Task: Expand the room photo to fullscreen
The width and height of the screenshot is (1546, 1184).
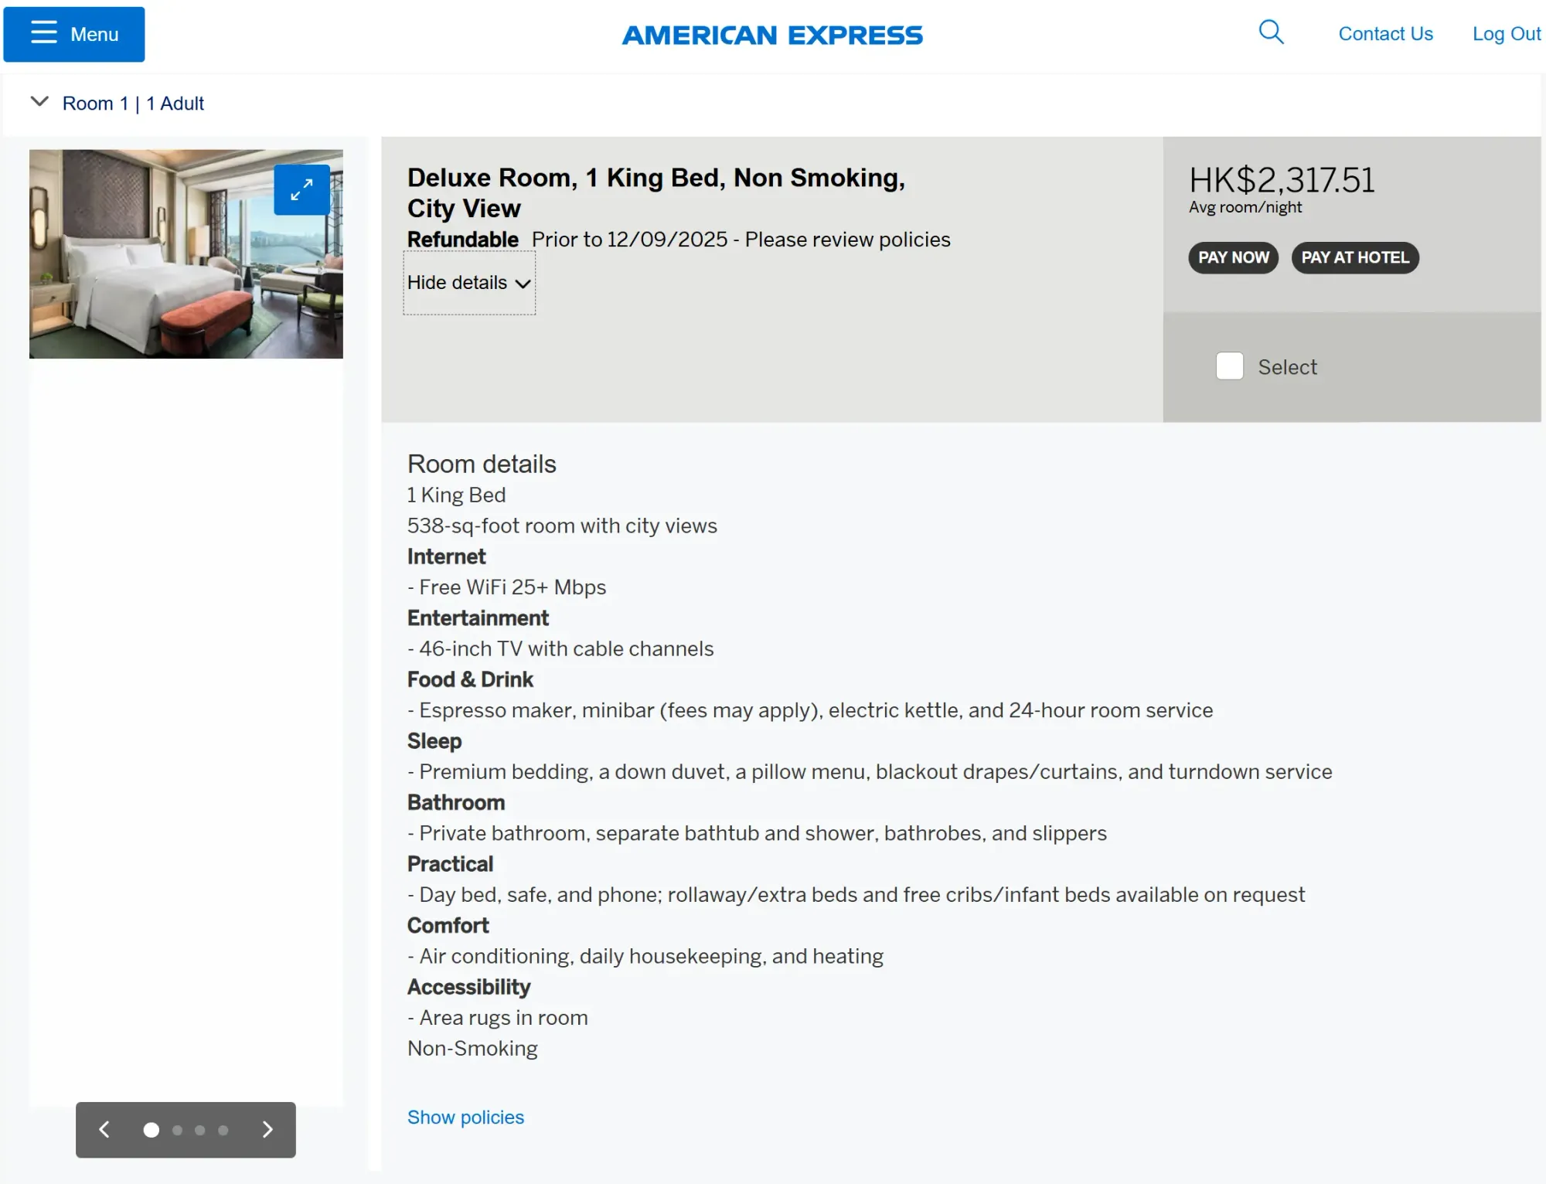Action: click(301, 189)
